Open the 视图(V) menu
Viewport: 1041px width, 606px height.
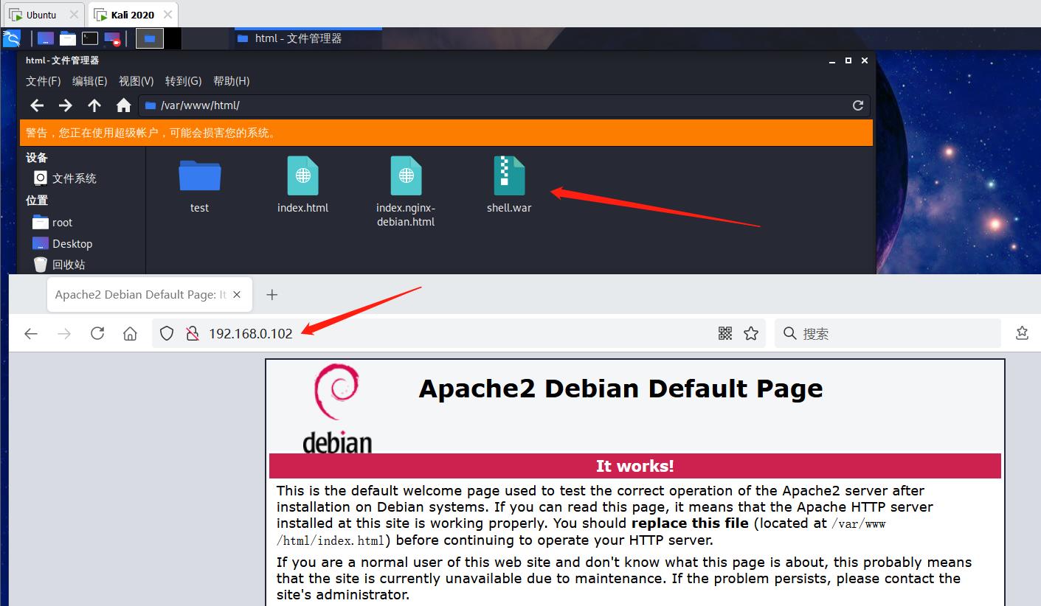(136, 81)
